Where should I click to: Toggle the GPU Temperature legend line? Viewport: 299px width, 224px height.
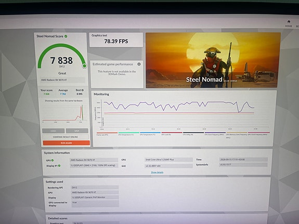(x=150, y=134)
